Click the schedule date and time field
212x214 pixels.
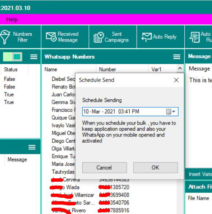pyautogui.click(x=130, y=111)
